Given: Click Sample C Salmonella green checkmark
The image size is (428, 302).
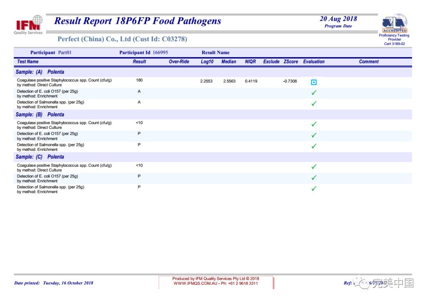Looking at the screenshot, I should pos(314,189).
